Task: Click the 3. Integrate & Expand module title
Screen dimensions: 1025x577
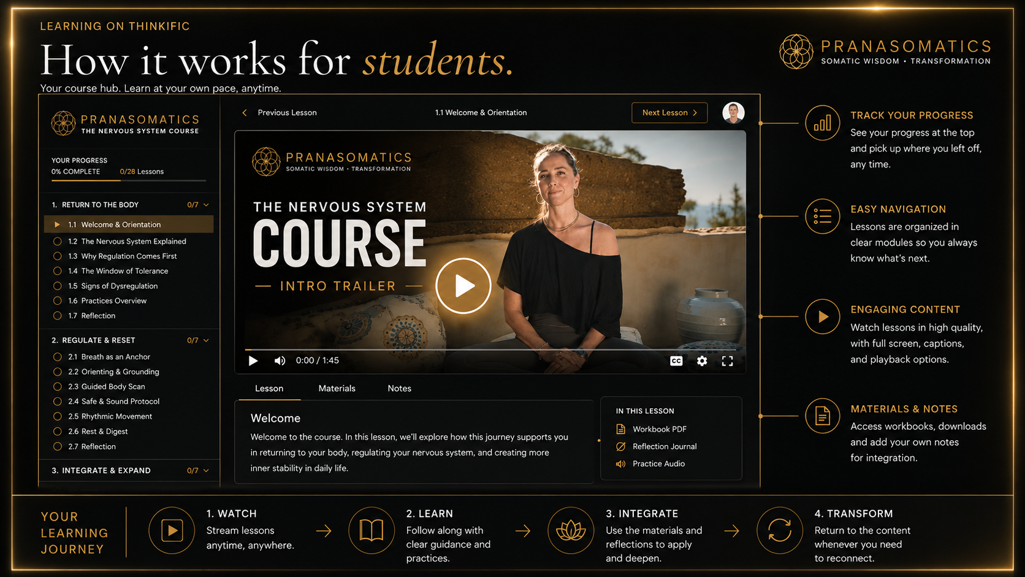Action: point(101,471)
